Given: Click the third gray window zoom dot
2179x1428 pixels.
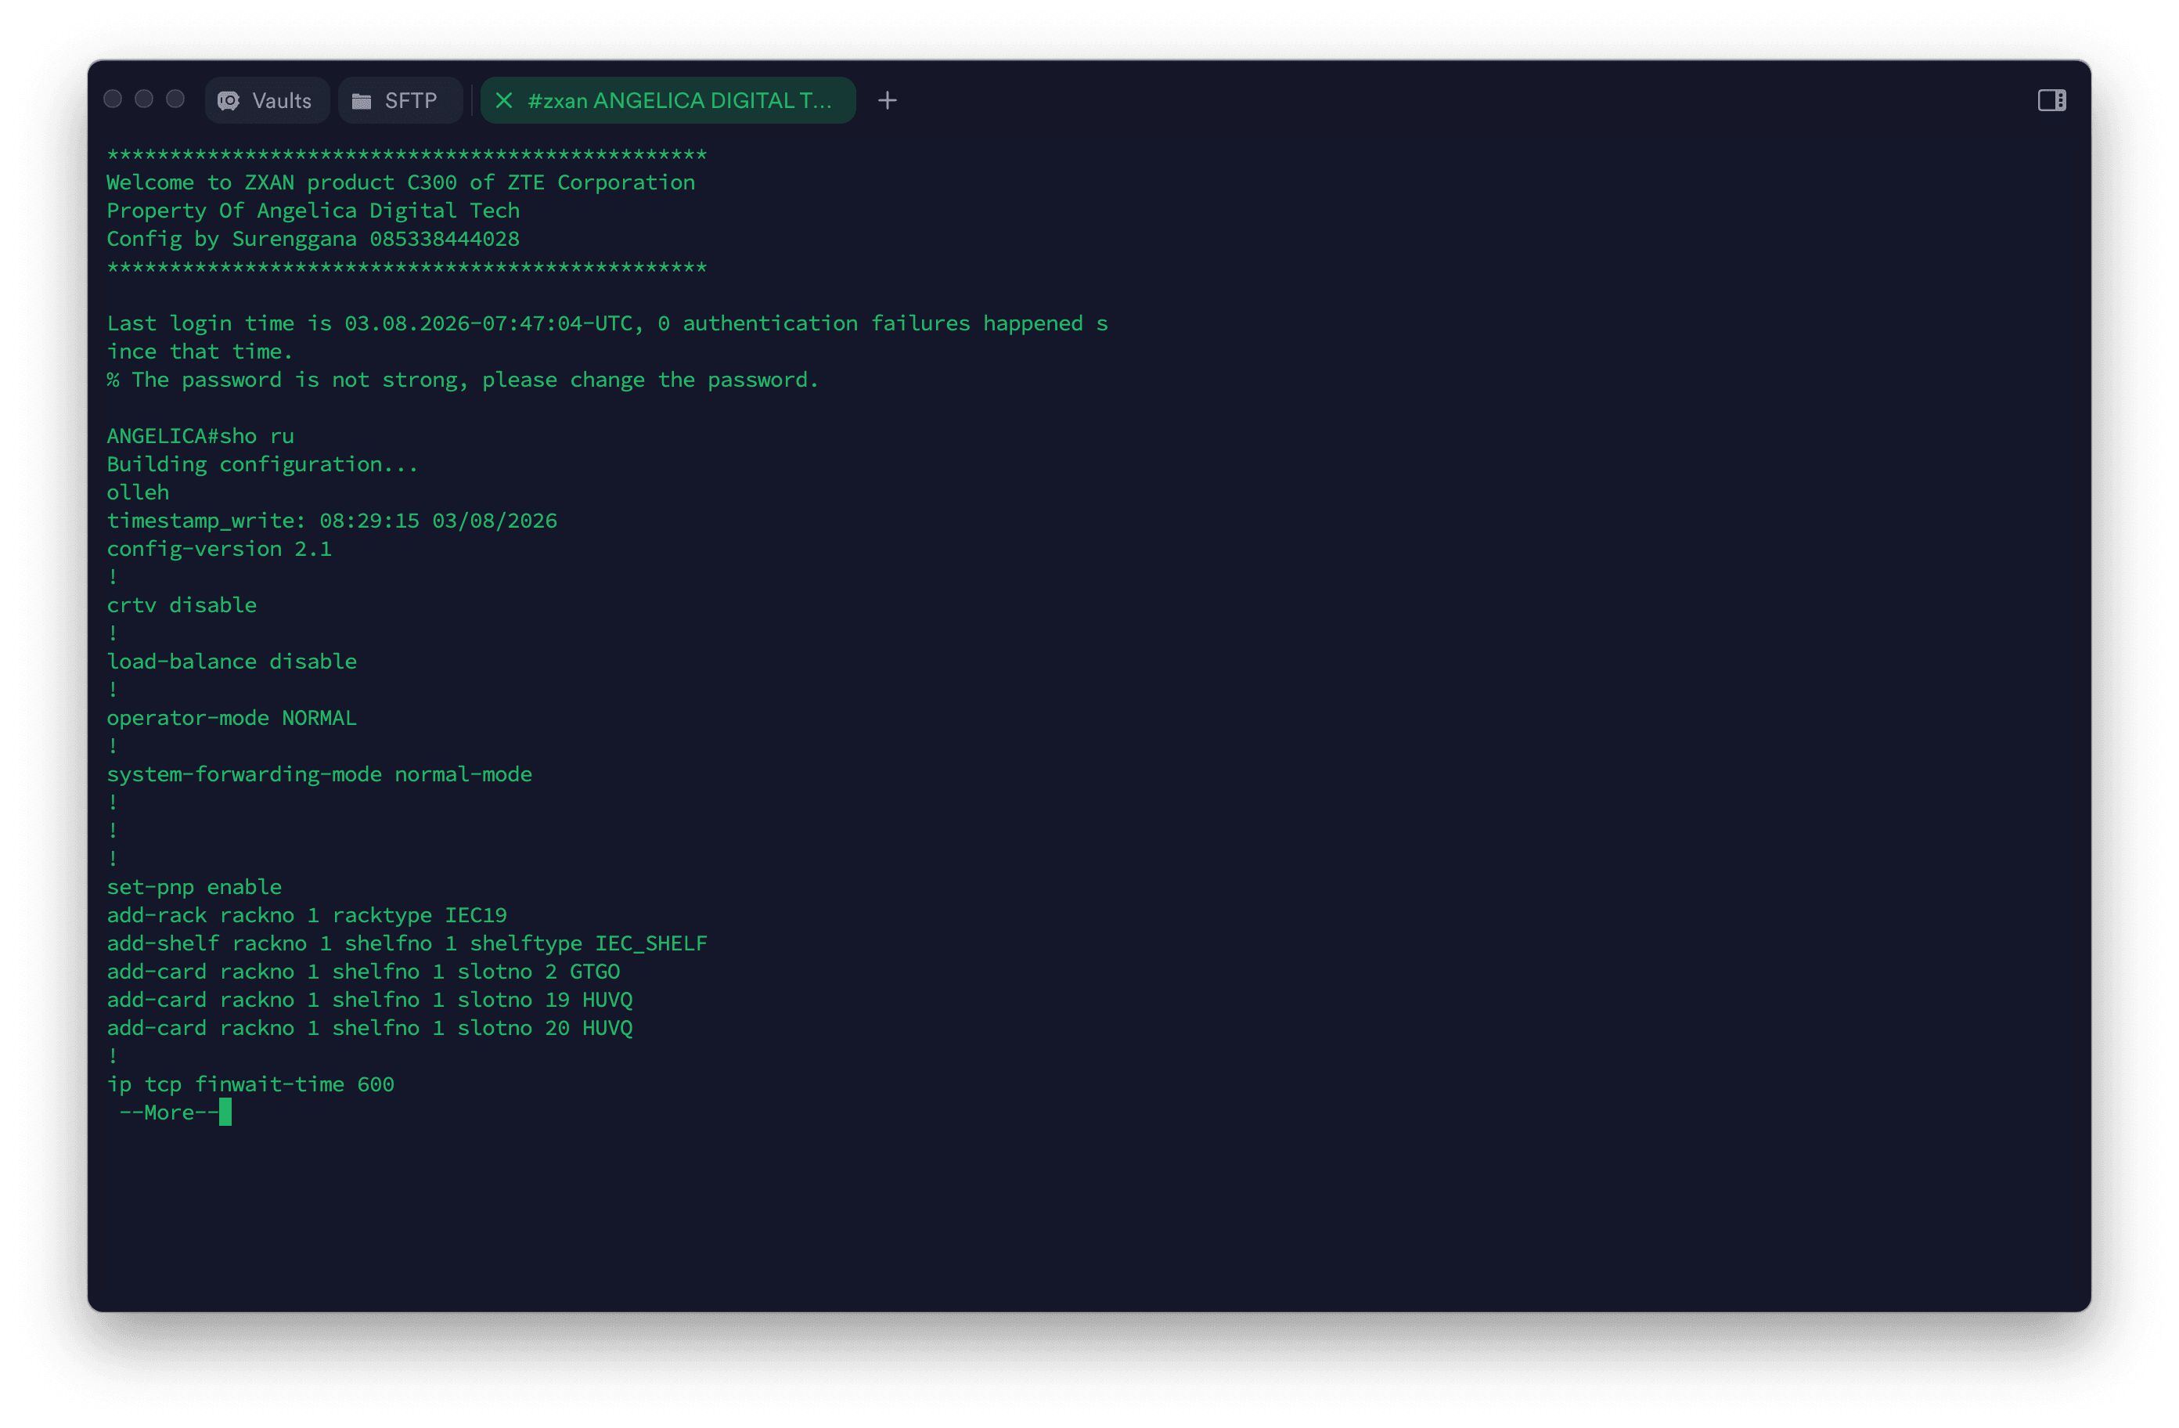Looking at the screenshot, I should pyautogui.click(x=175, y=99).
